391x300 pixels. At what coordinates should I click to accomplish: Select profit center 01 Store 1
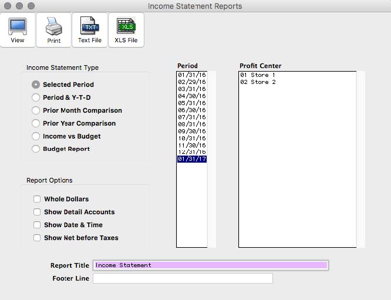[x=258, y=75]
